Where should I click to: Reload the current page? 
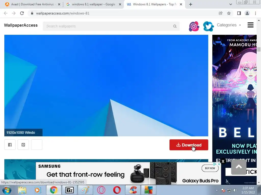(x=22, y=13)
